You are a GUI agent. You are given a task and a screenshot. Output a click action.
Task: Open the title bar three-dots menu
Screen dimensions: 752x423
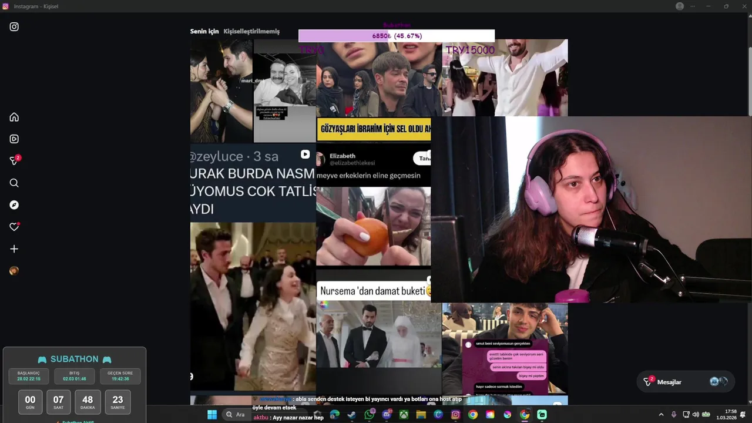point(693,6)
